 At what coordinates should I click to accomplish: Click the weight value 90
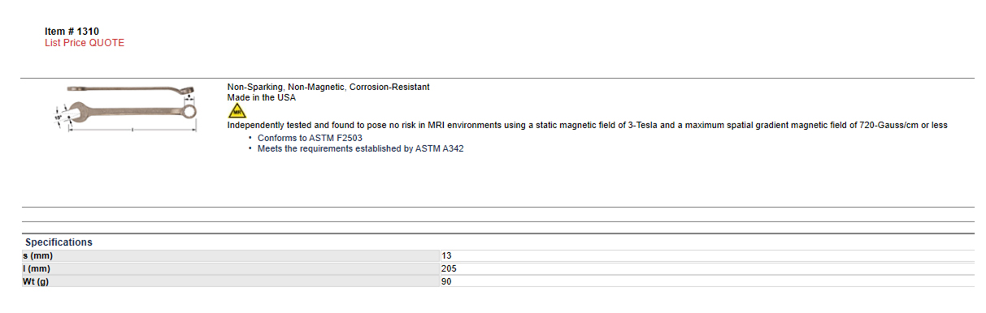[x=446, y=281]
